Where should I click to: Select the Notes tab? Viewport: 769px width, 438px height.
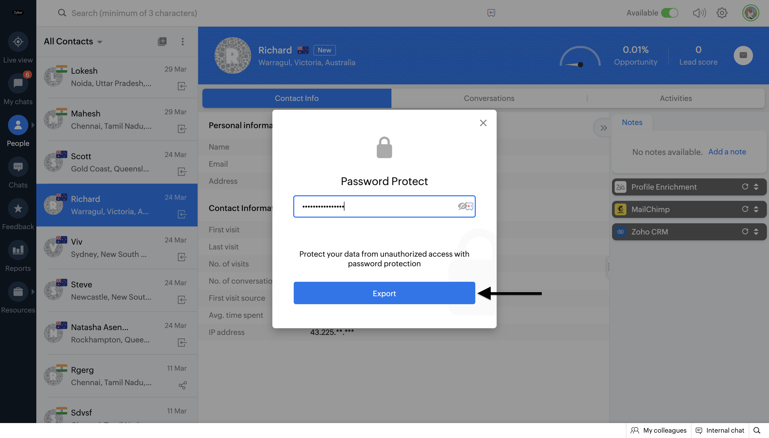pos(632,122)
